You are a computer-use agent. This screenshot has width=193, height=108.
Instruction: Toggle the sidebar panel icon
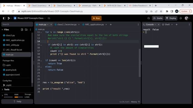pyautogui.click(x=4, y=18)
